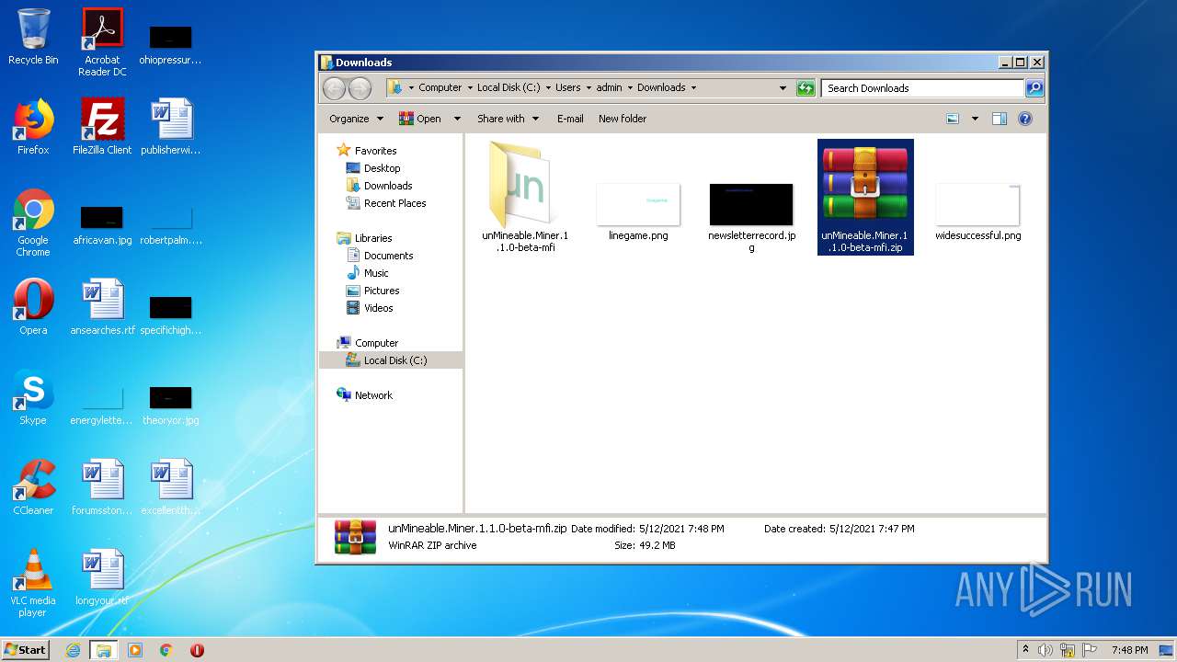Open with WinRAR via Open button
This screenshot has height=662, width=1177.
[420, 119]
